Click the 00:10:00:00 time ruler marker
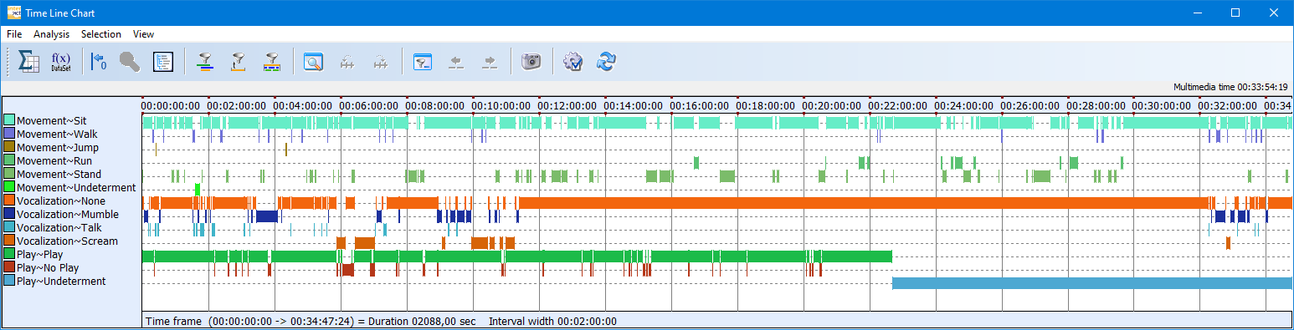1294x330 pixels. (x=501, y=106)
